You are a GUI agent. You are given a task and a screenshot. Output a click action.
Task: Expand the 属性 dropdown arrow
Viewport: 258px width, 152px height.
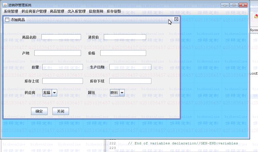pyautogui.click(x=122, y=93)
